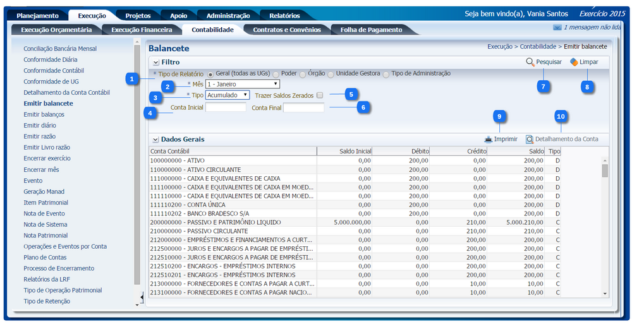The height and width of the screenshot is (324, 632).
Task: Click the Imprimir printer icon
Action: pos(488,139)
